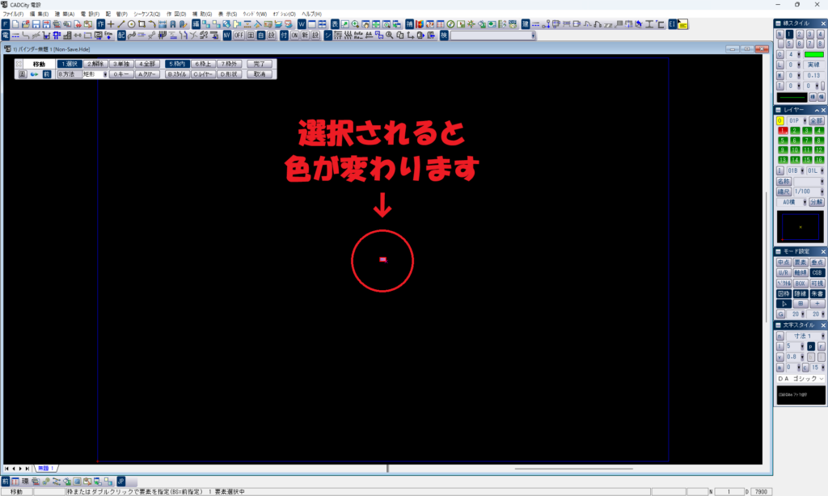Open the ヘルプ(H) menu
The image size is (828, 496).
(311, 15)
